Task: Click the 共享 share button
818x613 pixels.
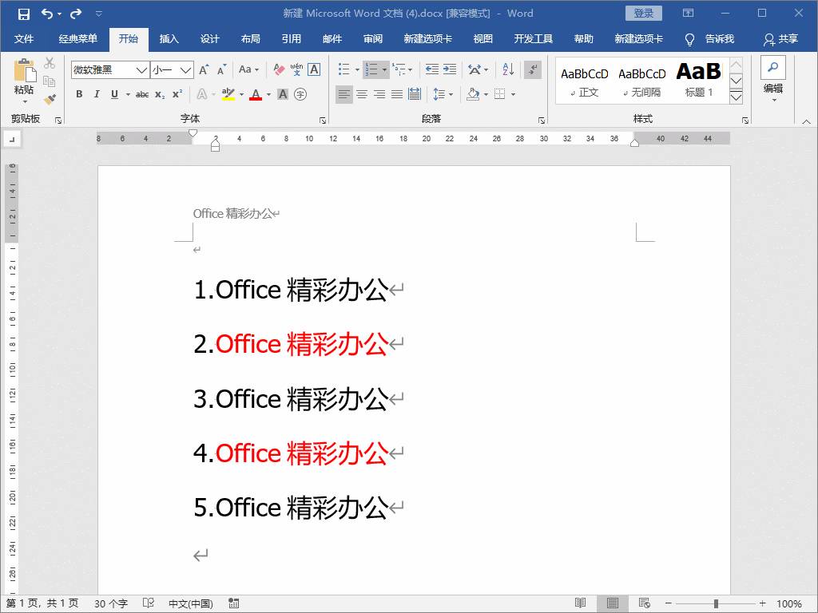Action: tap(781, 39)
